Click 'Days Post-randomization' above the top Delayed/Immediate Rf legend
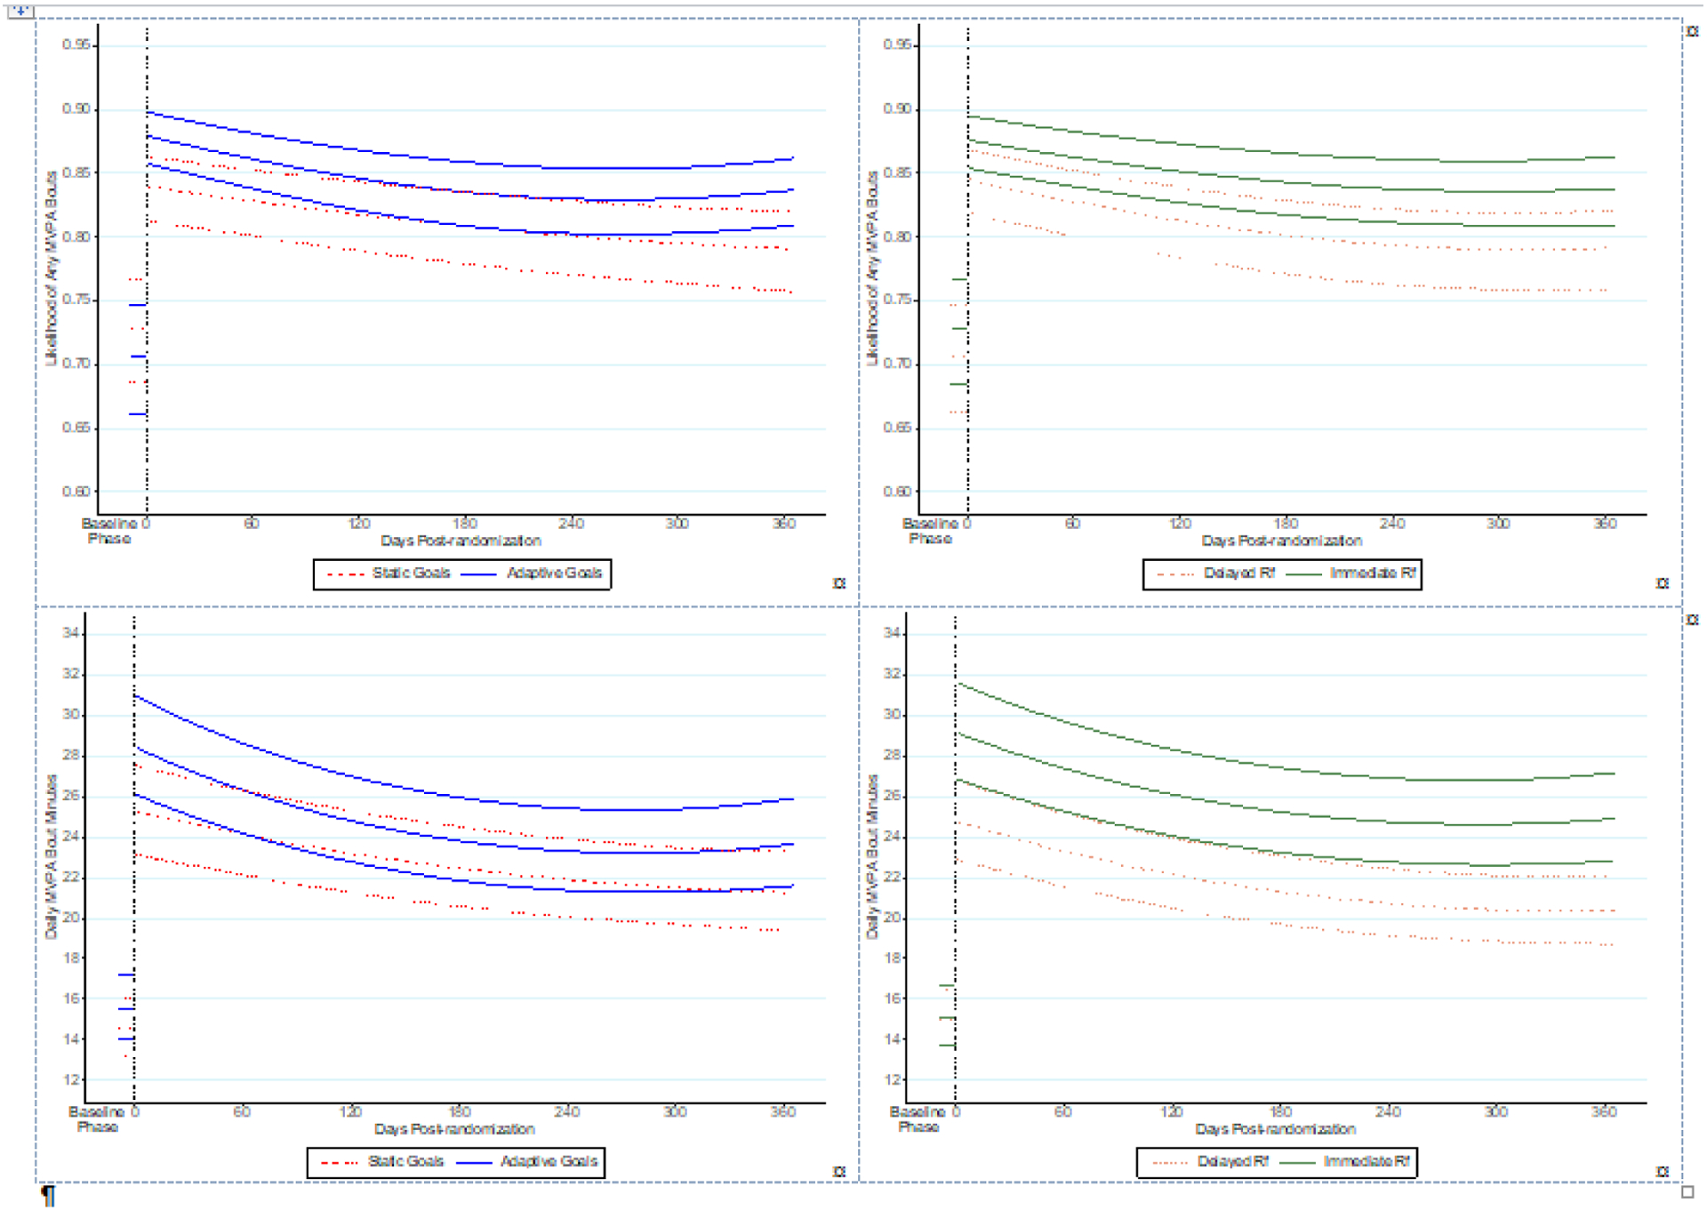 point(1281,541)
